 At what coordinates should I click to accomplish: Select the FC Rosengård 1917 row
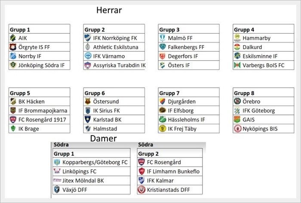click(40, 120)
